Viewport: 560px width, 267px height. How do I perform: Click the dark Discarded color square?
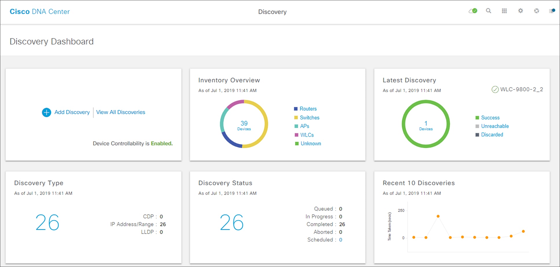(477, 135)
